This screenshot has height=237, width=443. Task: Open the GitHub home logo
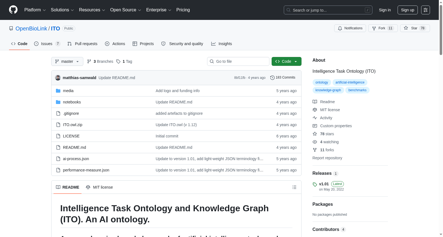pyautogui.click(x=13, y=10)
